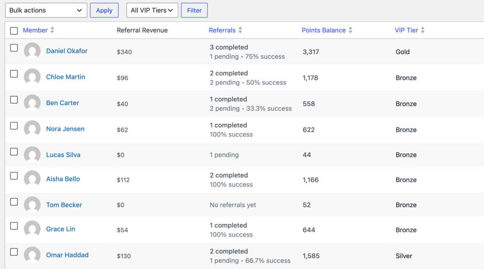Click the 644 points balance value
This screenshot has width=484, height=269.
(x=309, y=230)
